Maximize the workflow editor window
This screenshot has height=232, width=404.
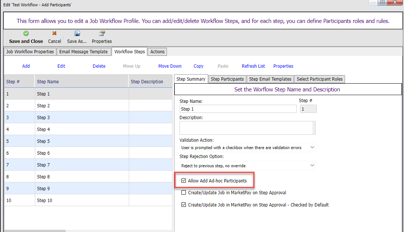382,3
